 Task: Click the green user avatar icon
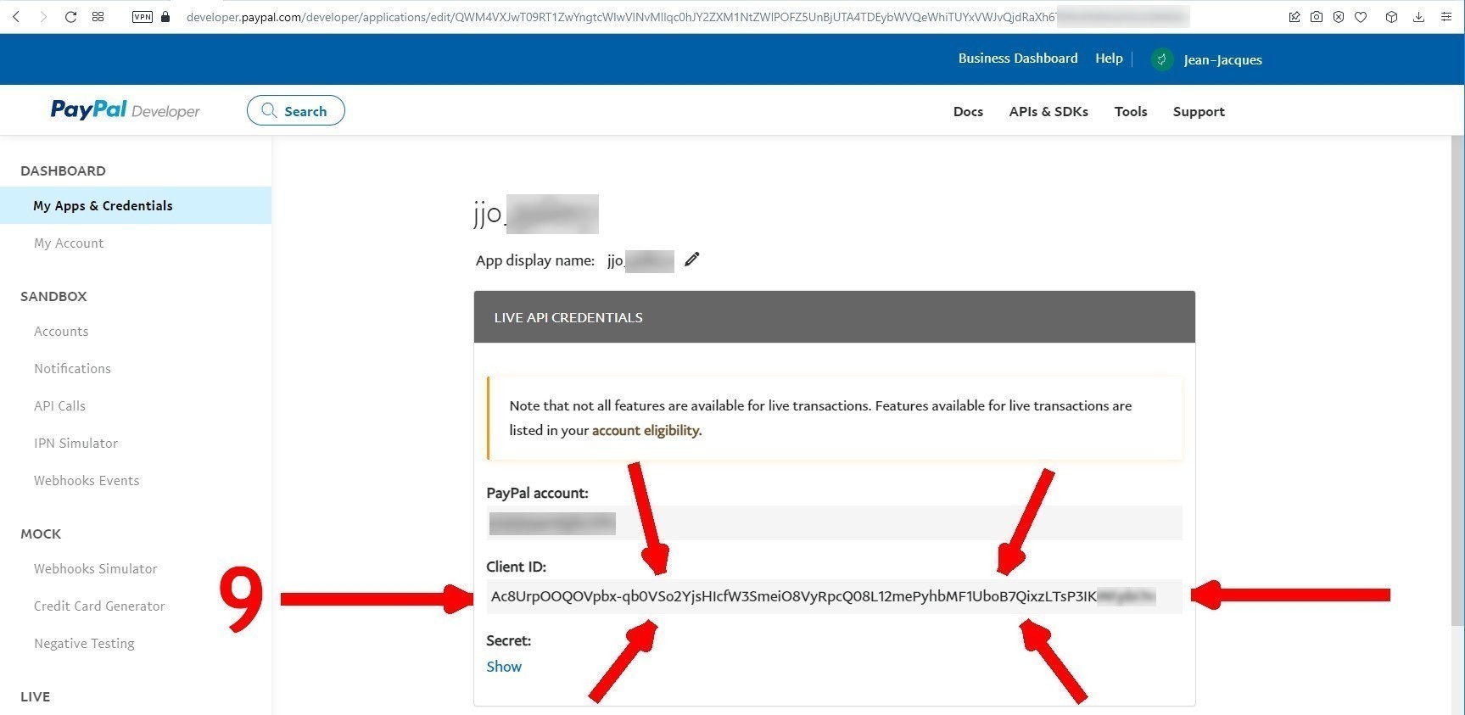tap(1162, 59)
